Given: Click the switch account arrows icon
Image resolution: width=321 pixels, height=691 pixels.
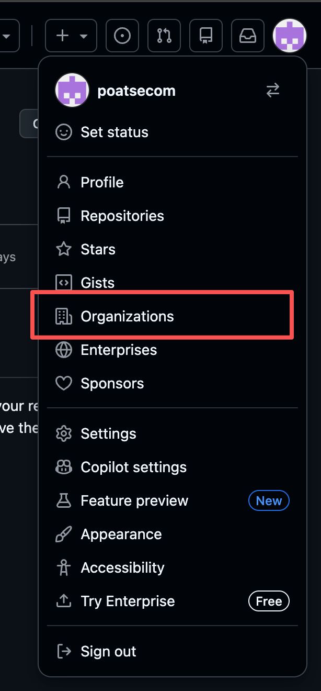Looking at the screenshot, I should click(273, 91).
